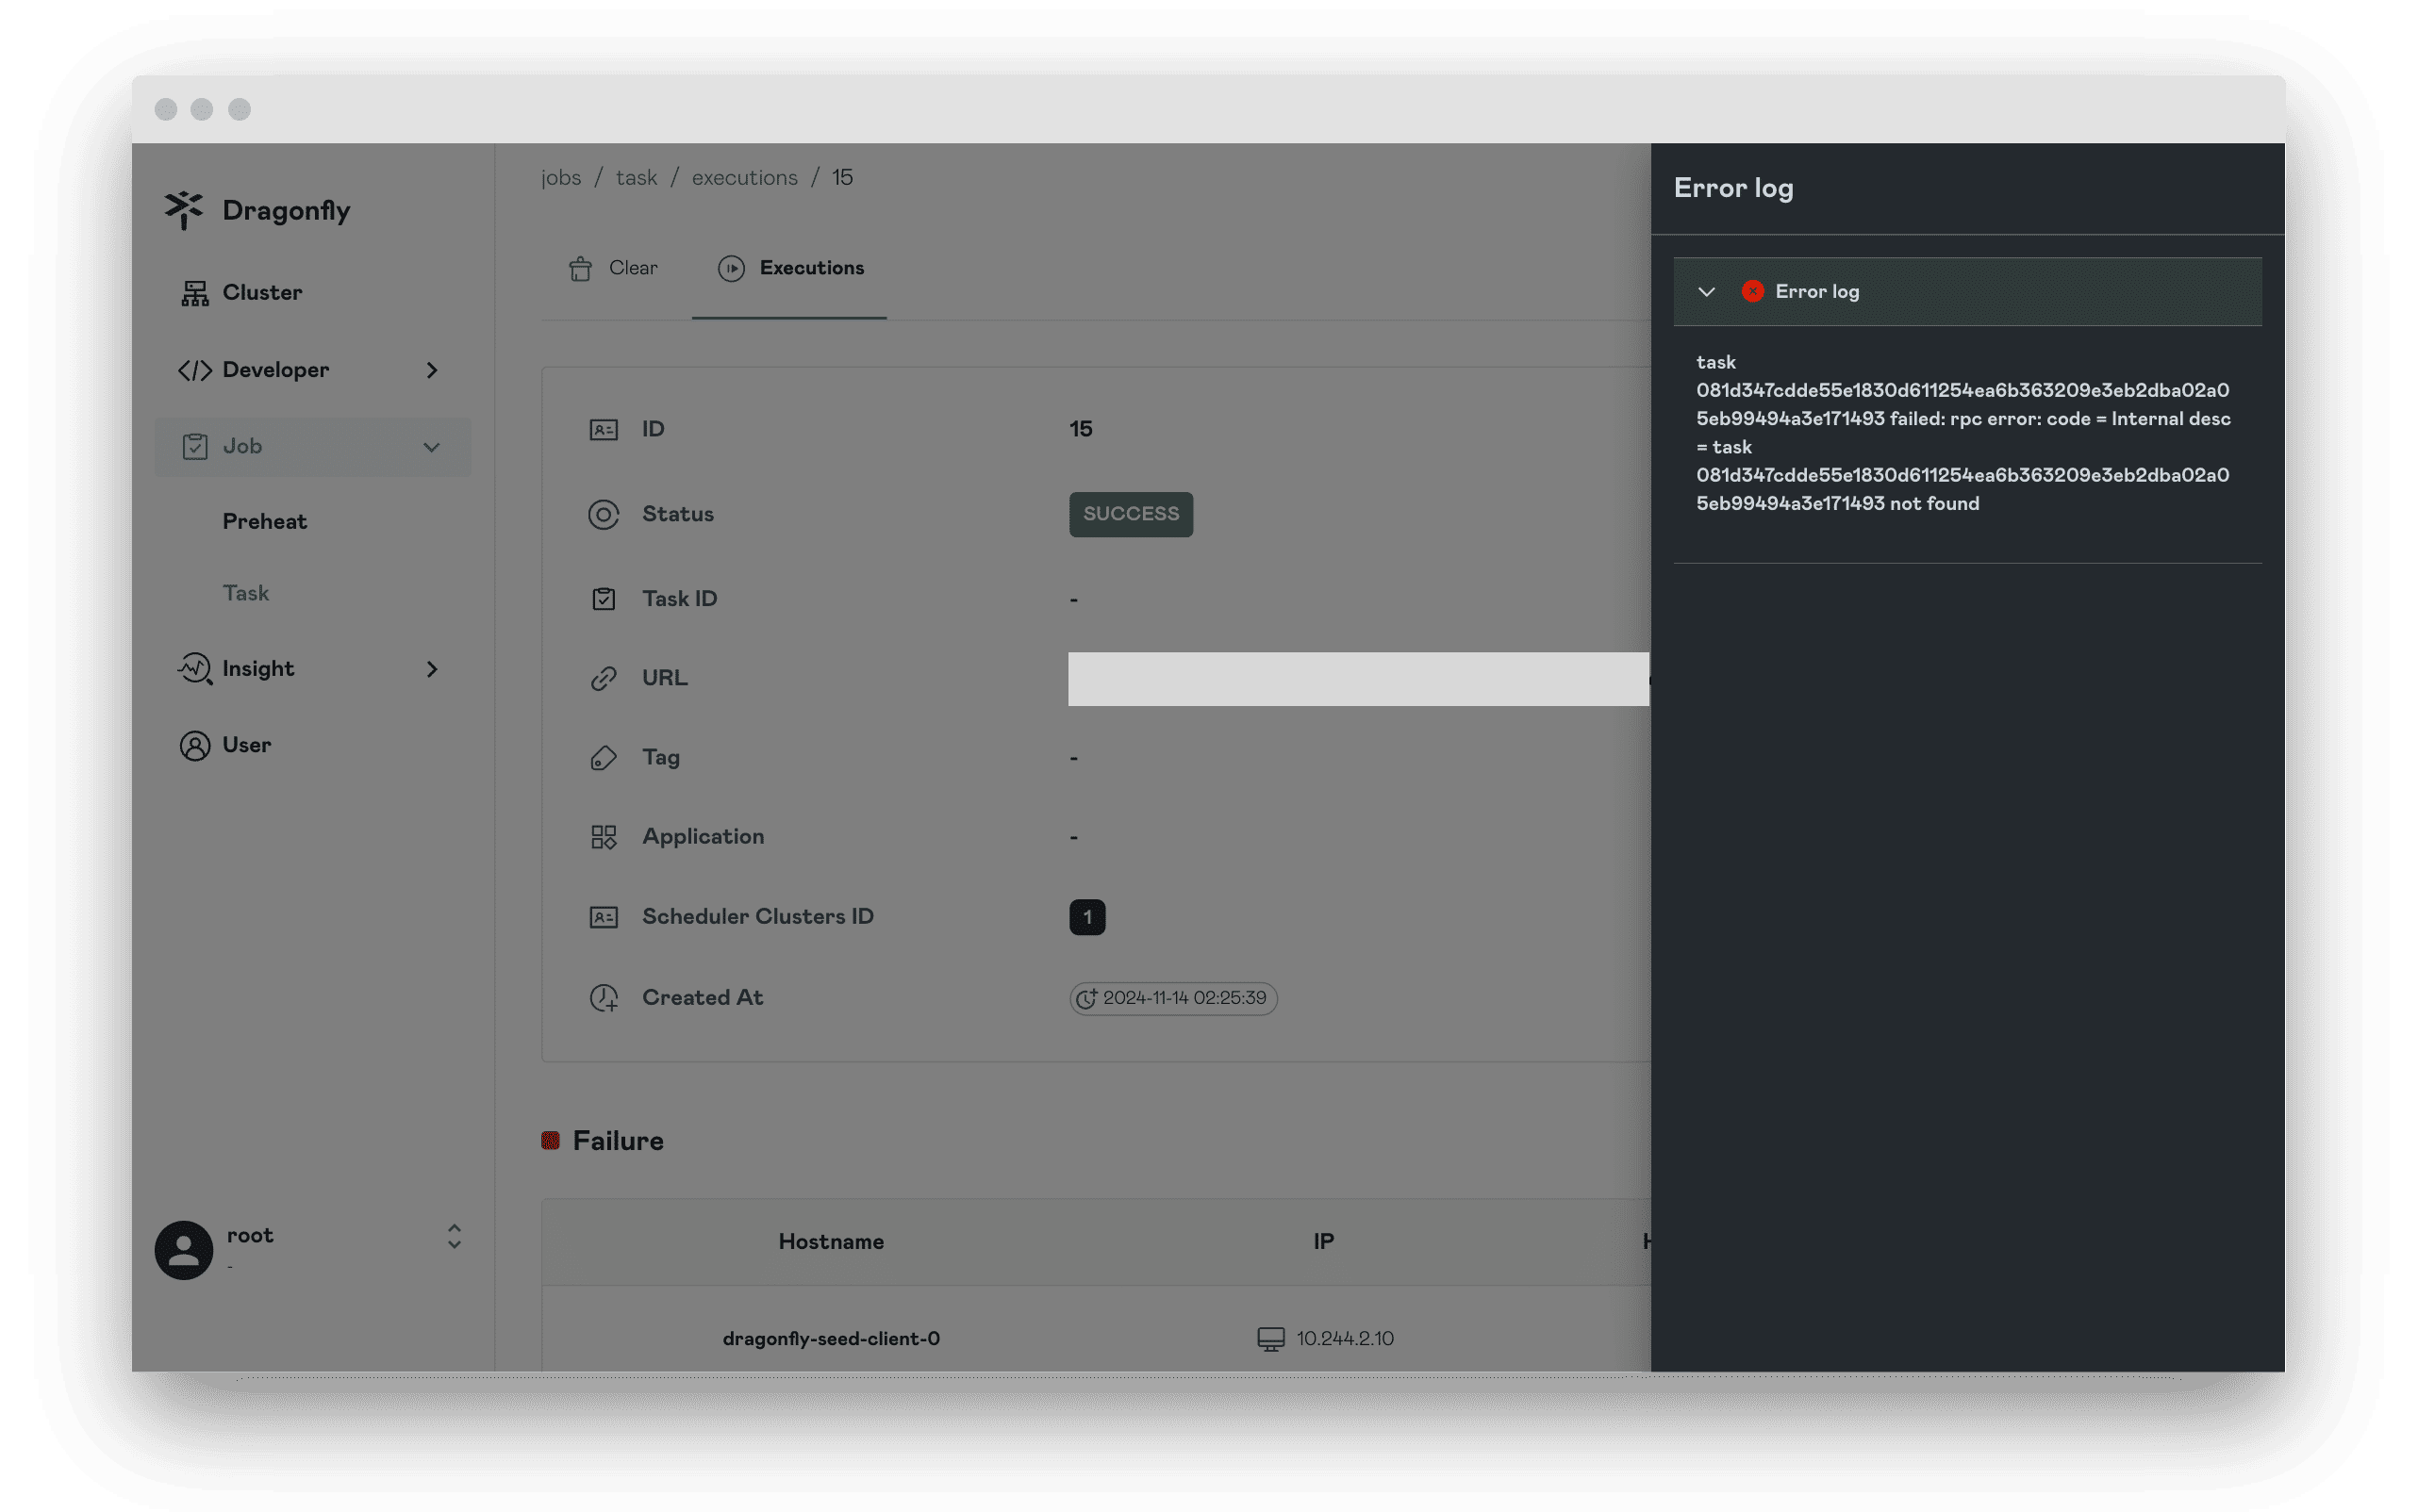This screenshot has width=2418, height=1512.
Task: Click the Insight chart icon
Action: coord(194,669)
